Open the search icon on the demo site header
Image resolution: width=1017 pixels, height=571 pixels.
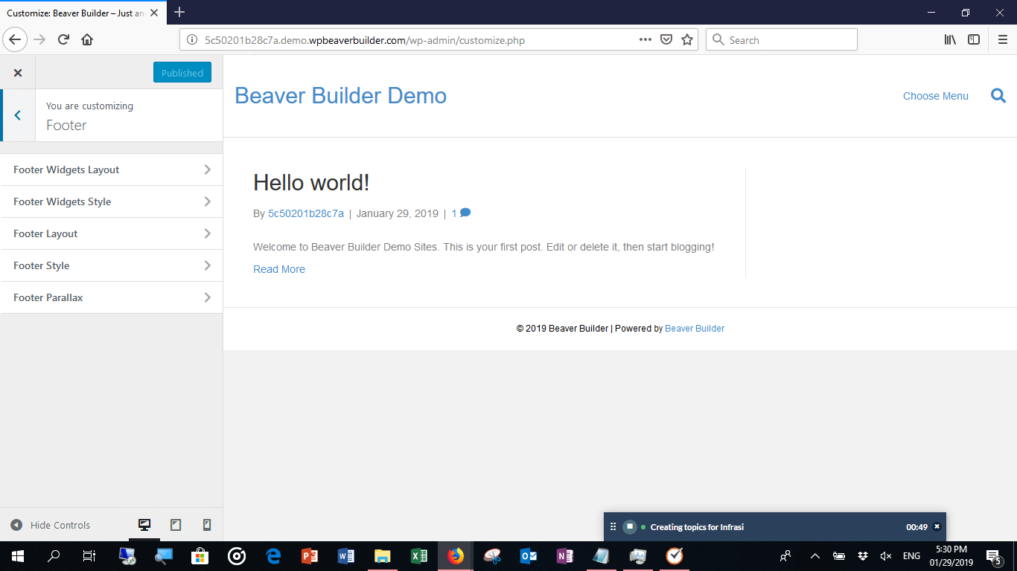coord(998,95)
